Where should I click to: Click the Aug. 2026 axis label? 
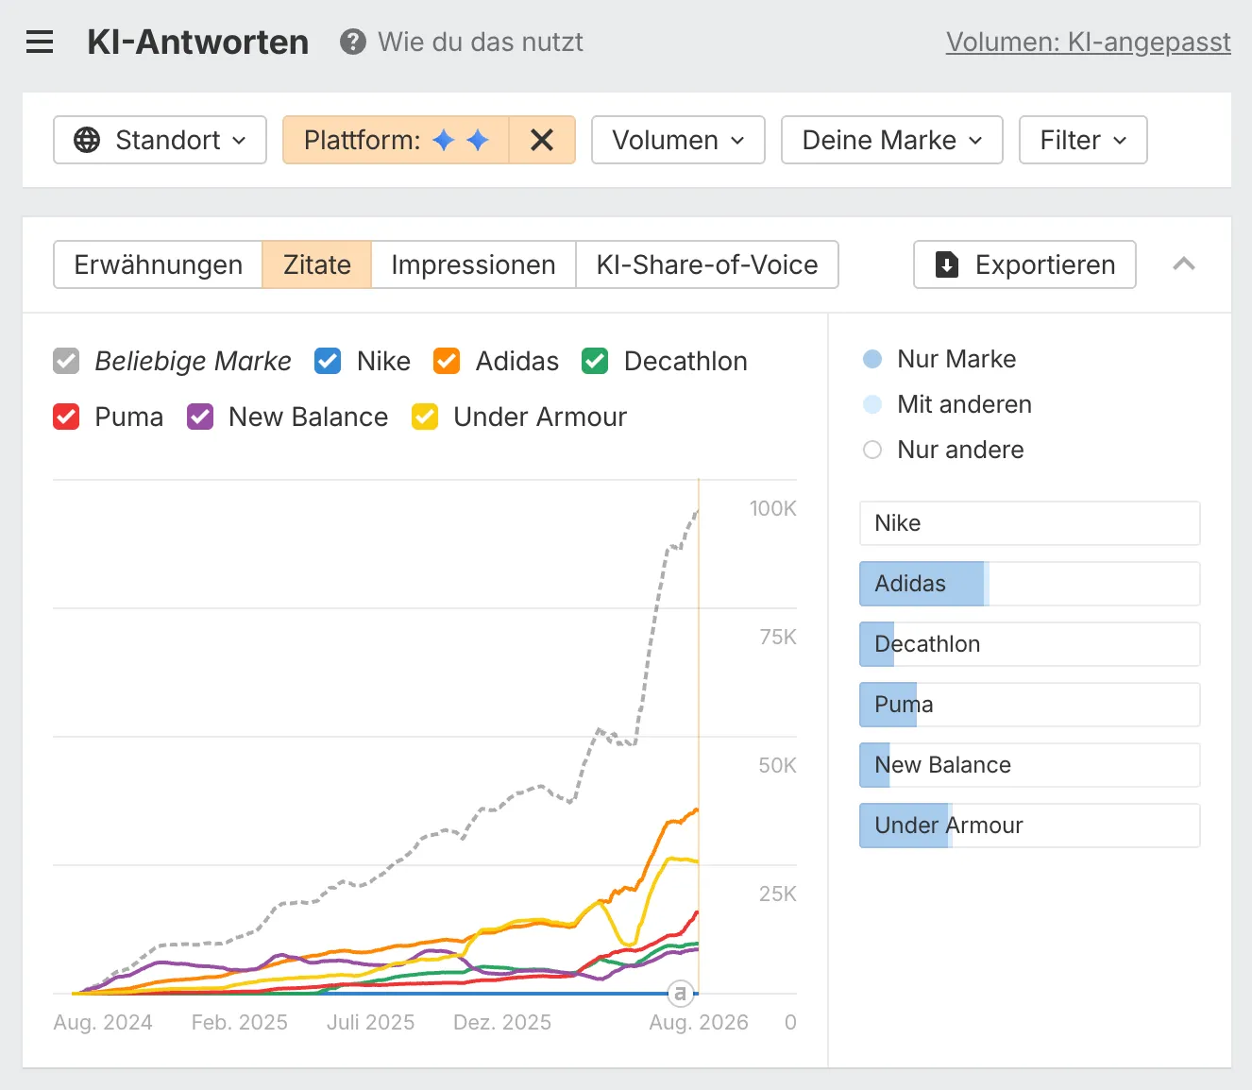click(x=699, y=1022)
